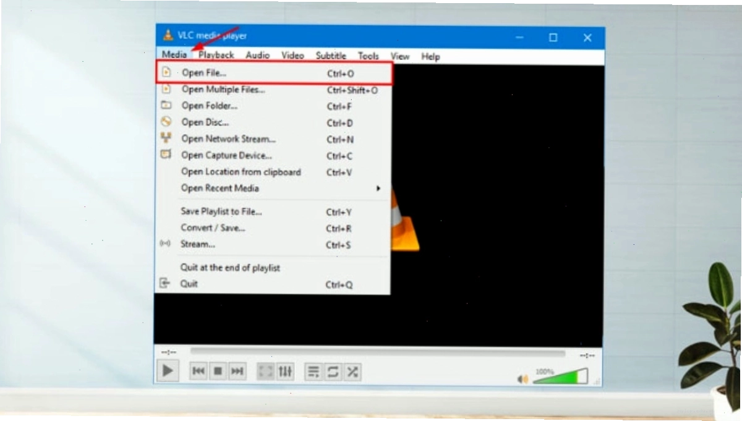Expand the Open Recent Media submenu
This screenshot has width=742, height=421.
[x=274, y=188]
